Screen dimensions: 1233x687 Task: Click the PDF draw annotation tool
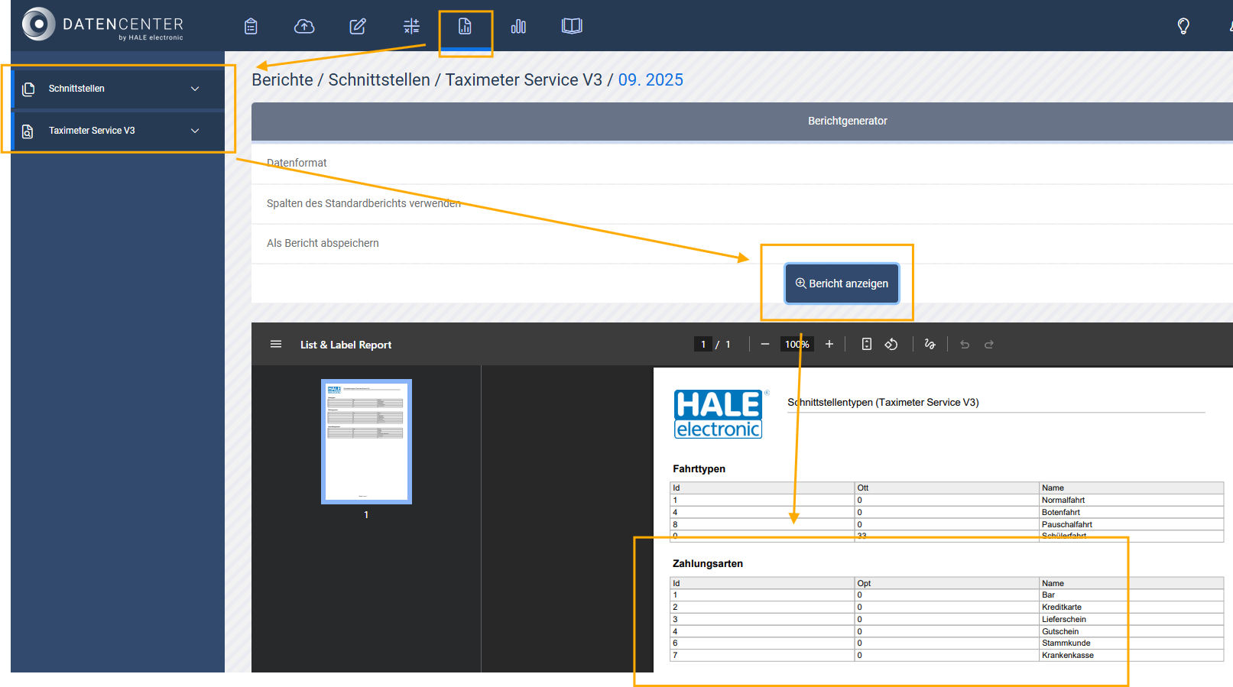(930, 345)
